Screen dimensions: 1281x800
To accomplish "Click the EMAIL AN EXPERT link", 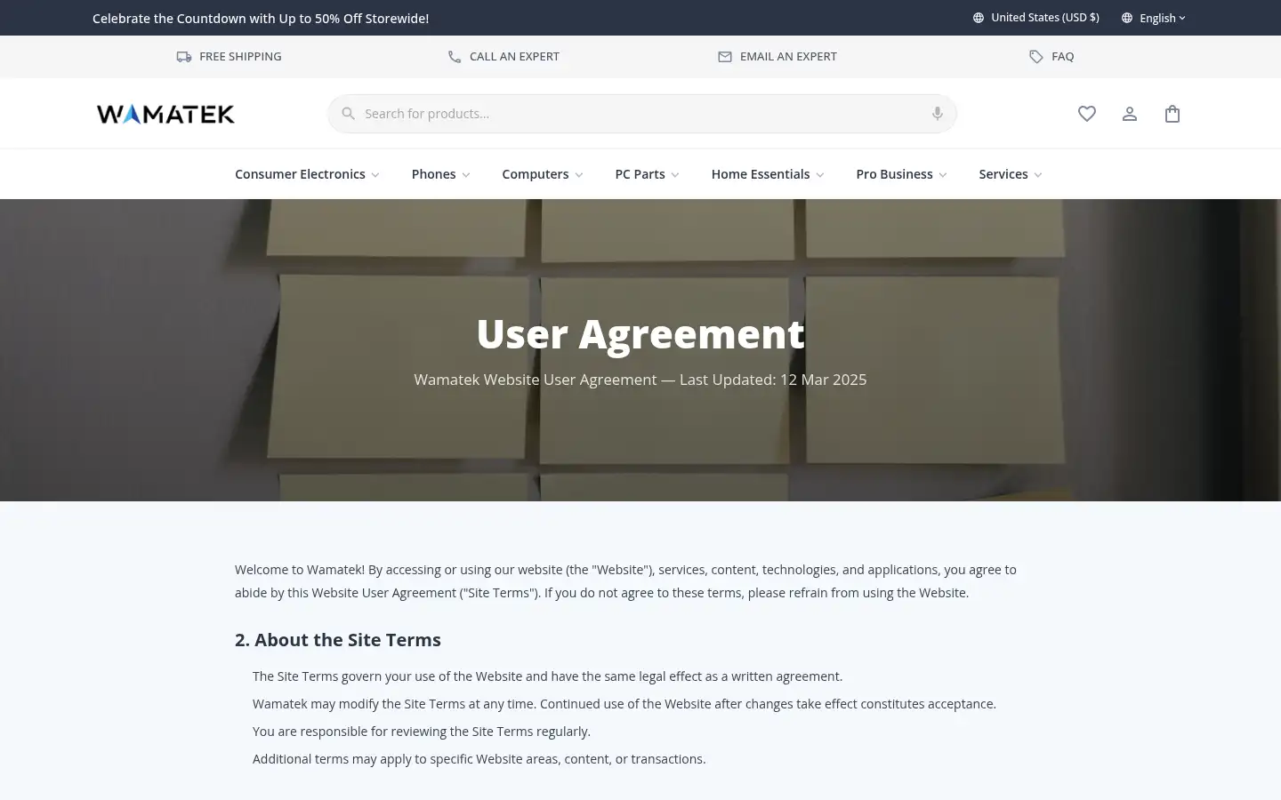I will point(777,57).
